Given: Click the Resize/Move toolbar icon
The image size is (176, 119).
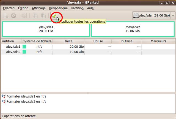Looking at the screenshot, I should [x=24, y=16].
